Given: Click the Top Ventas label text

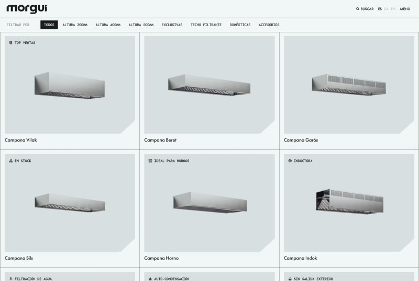Looking at the screenshot, I should [25, 43].
